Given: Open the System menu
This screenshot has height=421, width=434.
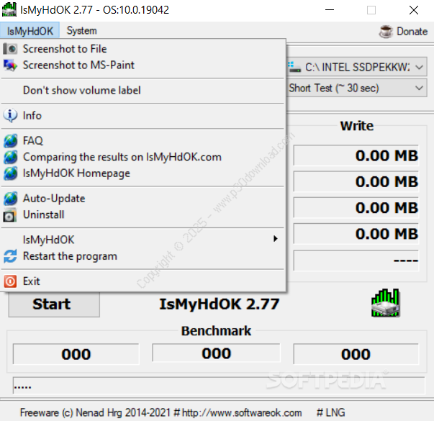Looking at the screenshot, I should [x=81, y=31].
